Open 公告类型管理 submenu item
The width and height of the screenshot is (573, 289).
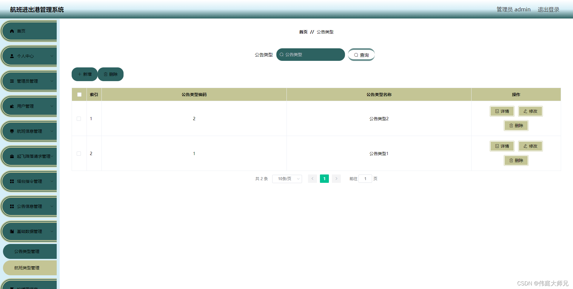coord(30,251)
